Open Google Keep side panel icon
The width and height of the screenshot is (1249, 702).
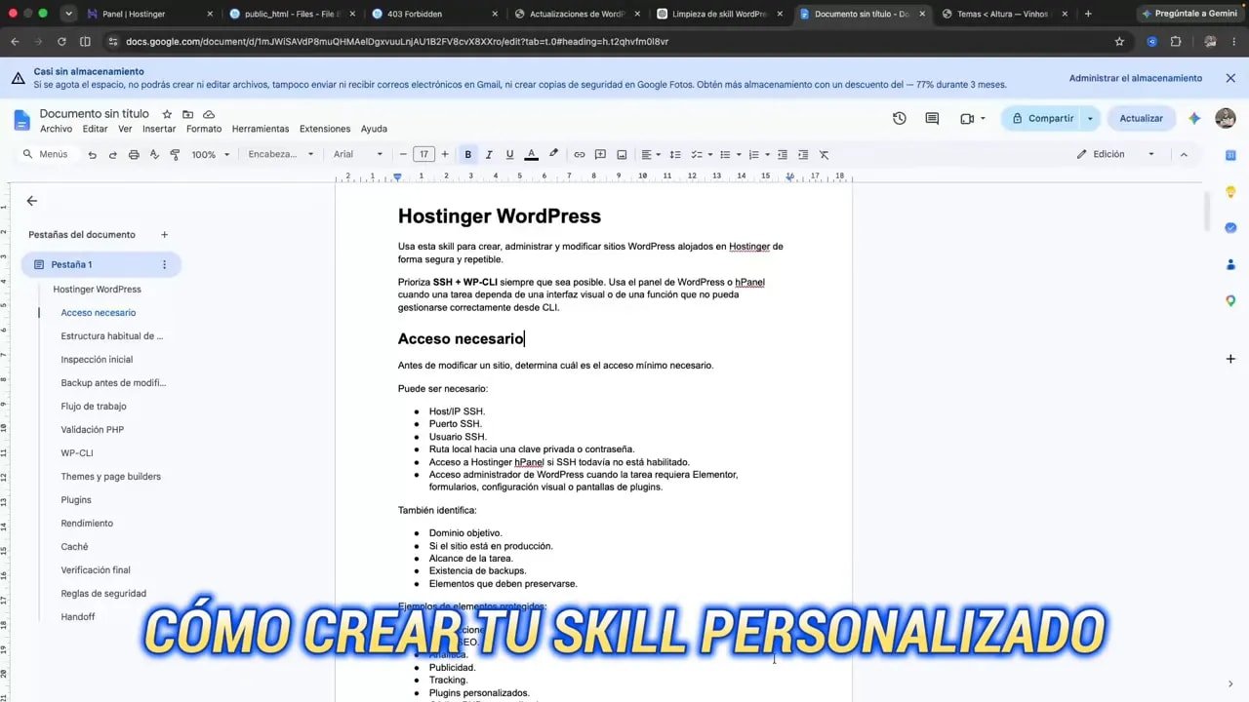point(1230,191)
